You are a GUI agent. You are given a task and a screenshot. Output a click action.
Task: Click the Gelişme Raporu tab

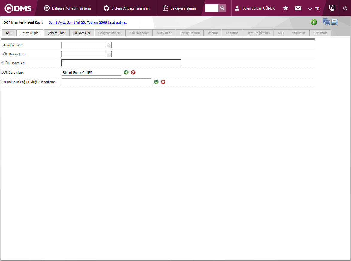(x=110, y=33)
